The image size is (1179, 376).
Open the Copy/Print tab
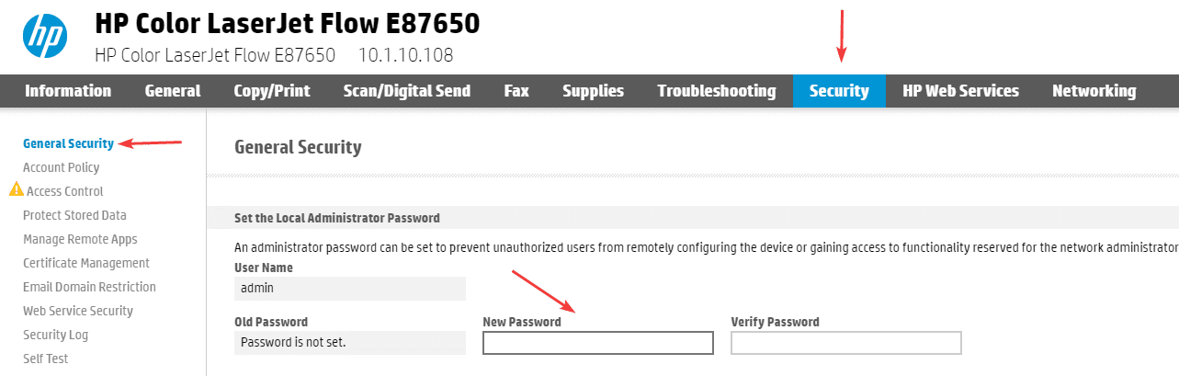[272, 91]
